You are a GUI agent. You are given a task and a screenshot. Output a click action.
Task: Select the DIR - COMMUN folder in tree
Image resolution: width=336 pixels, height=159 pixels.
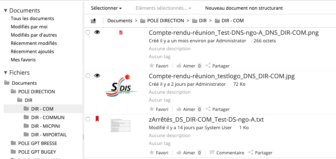coord(48,117)
